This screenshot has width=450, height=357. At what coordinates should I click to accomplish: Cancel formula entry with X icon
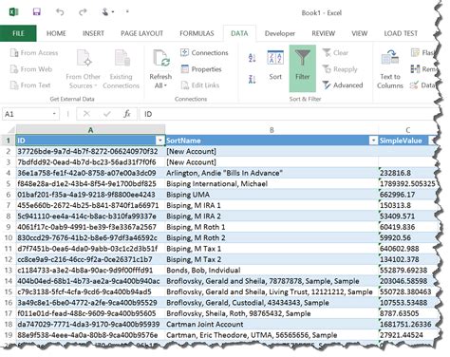tap(86, 114)
